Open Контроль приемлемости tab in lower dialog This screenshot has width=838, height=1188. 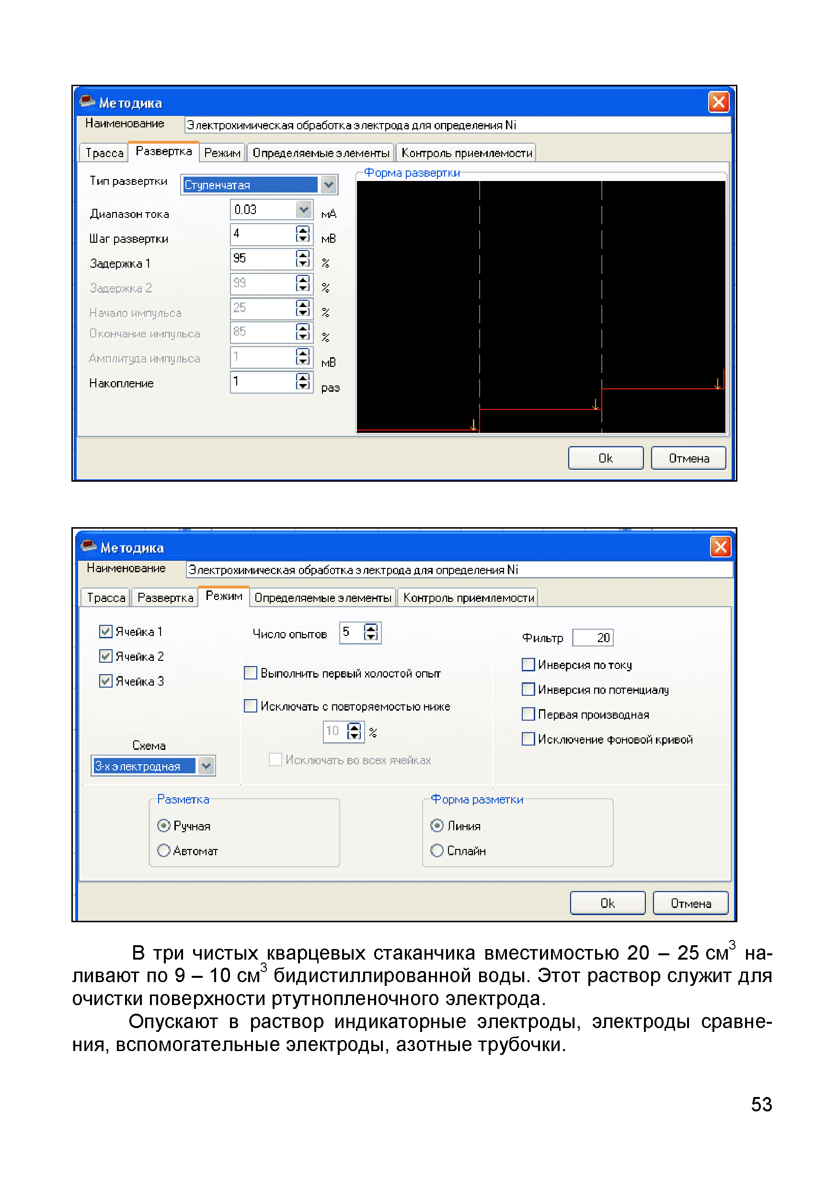(469, 598)
